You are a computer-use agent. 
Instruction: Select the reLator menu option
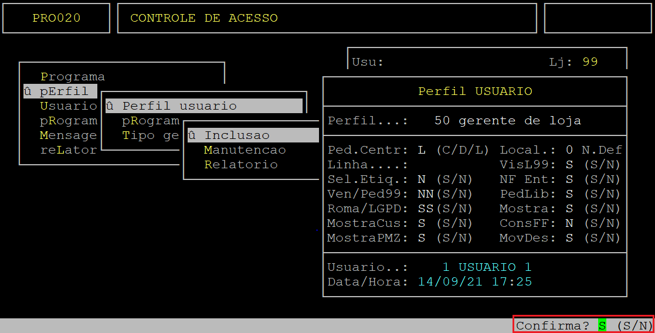[68, 150]
